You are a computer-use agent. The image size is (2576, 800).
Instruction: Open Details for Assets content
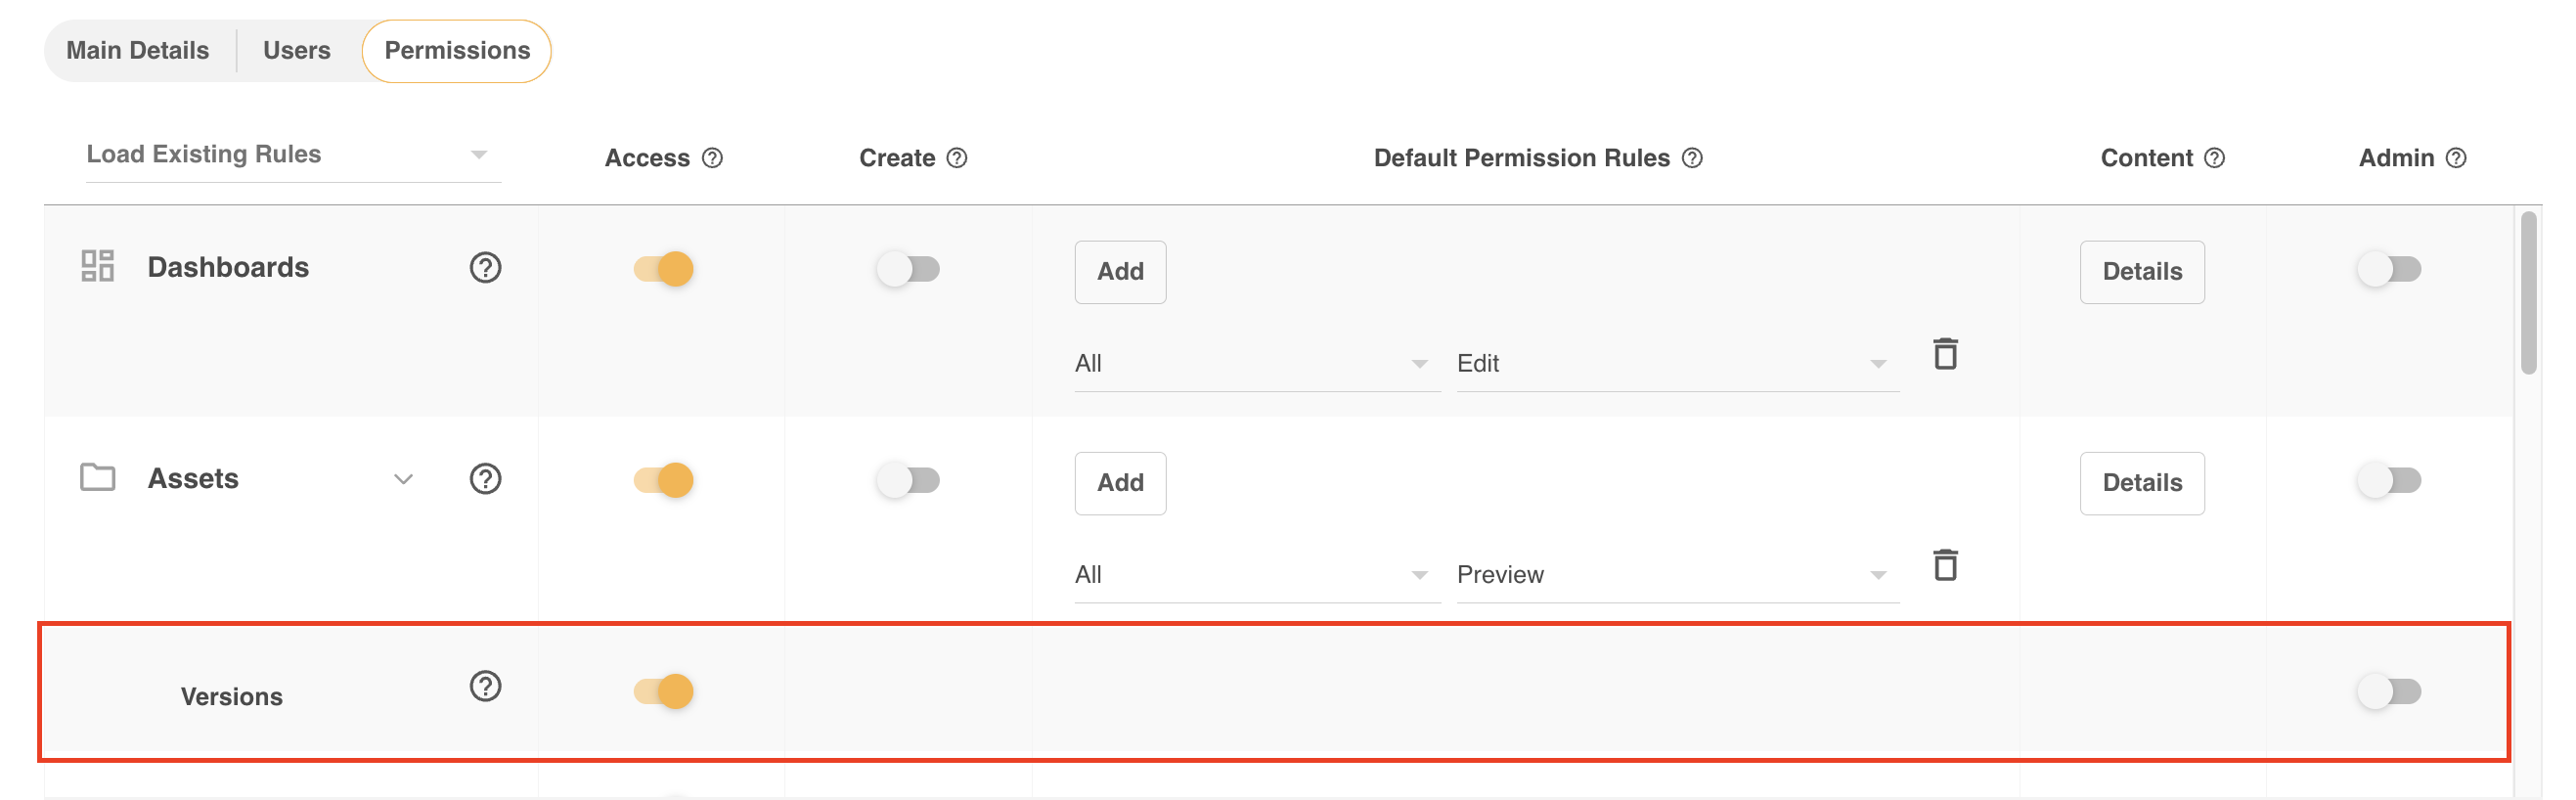[2142, 483]
